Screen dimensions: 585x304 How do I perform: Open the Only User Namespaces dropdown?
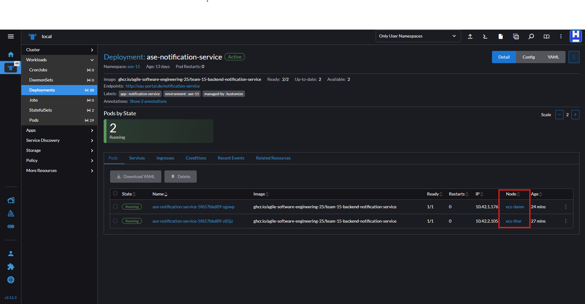(418, 36)
